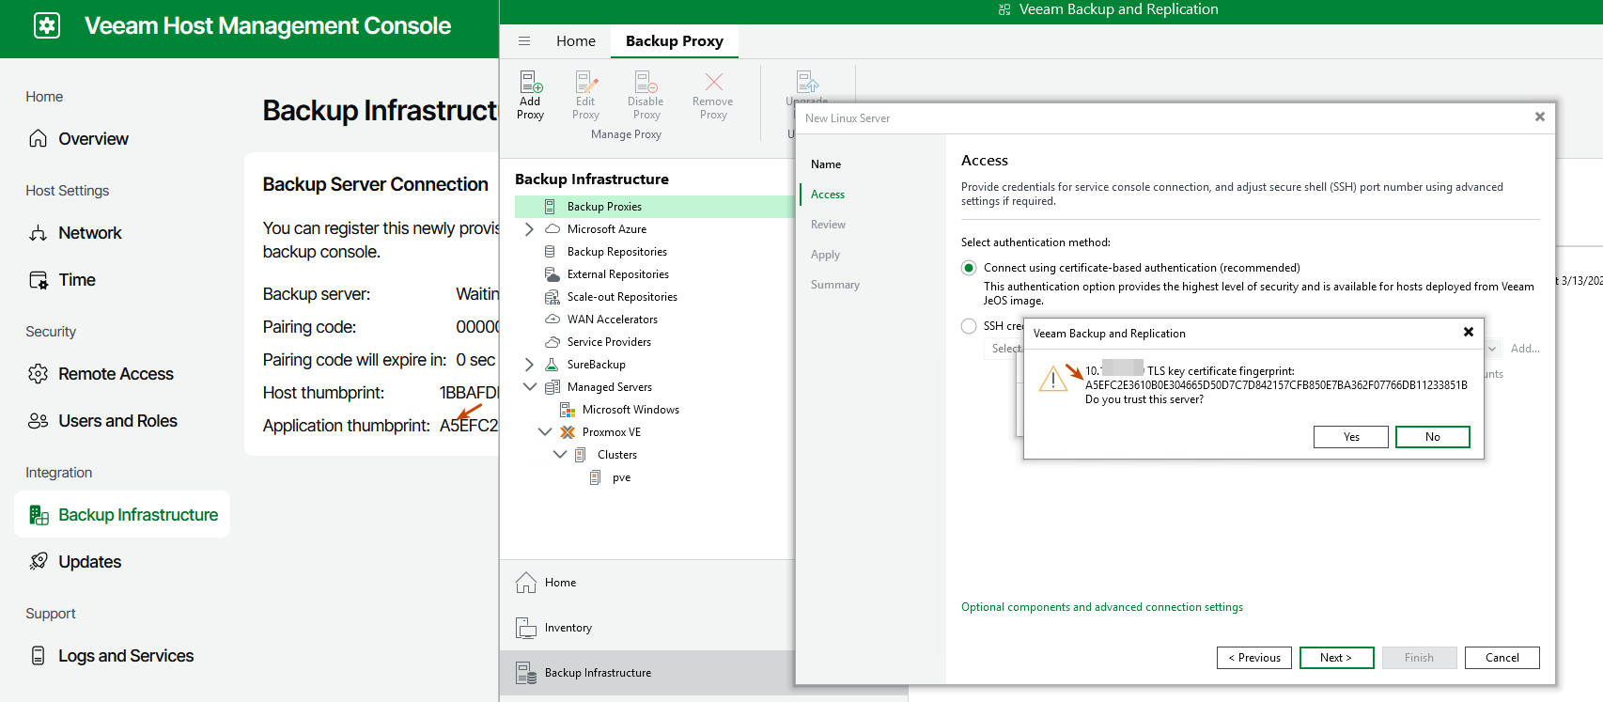Click the TLS fingerprint text in dialog
This screenshot has height=702, width=1603.
point(1276,385)
